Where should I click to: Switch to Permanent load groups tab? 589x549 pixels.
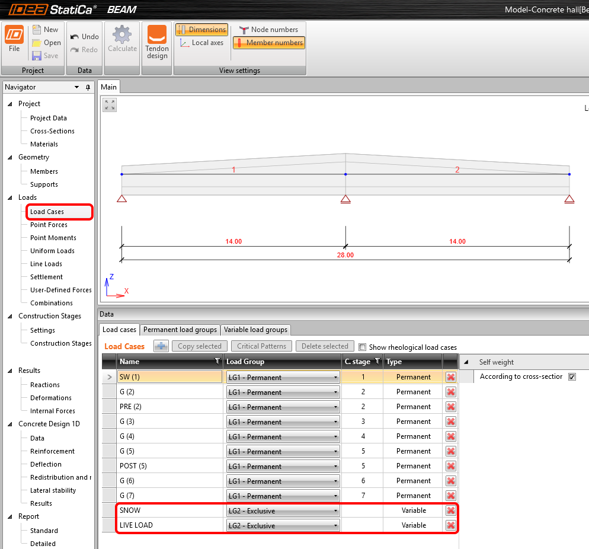point(180,330)
